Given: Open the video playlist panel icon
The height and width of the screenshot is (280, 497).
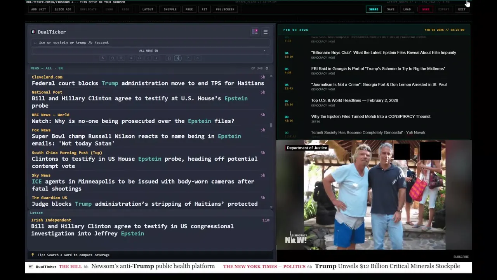Looking at the screenshot, I should point(255,32).
